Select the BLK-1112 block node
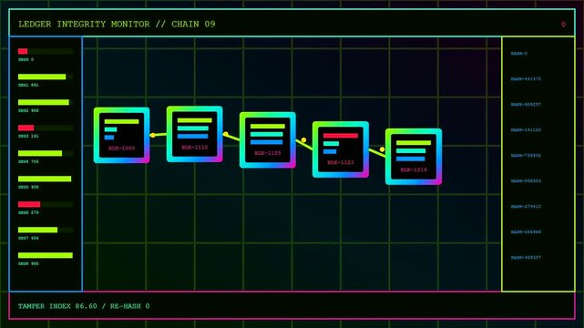 [x=194, y=134]
